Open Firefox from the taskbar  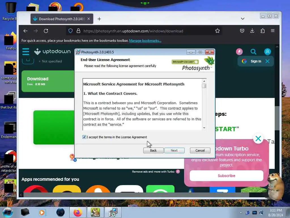[x=78, y=212]
